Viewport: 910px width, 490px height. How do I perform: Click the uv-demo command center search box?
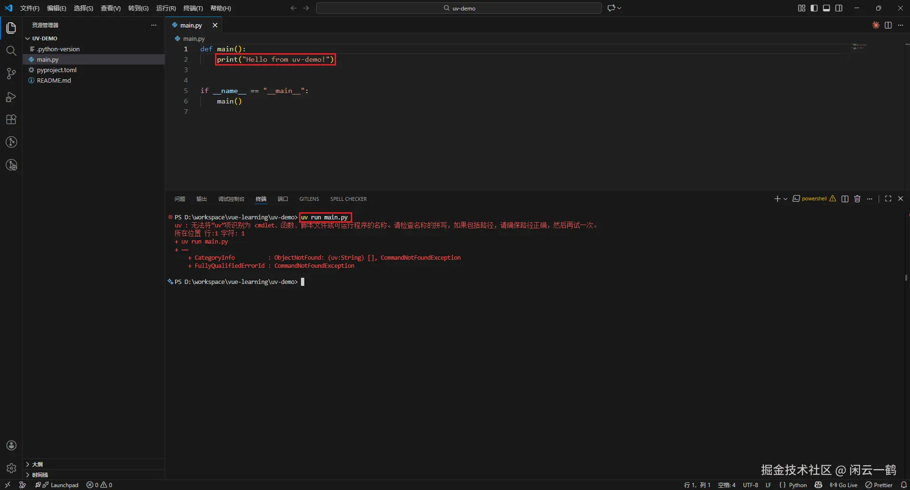[x=459, y=8]
